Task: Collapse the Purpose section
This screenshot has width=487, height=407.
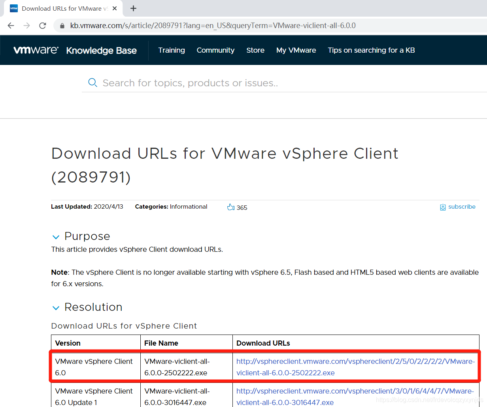Action: tap(56, 237)
